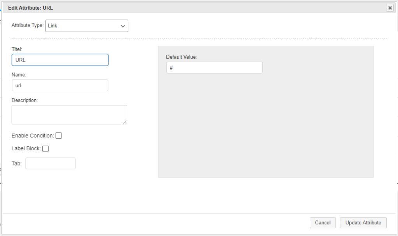The width and height of the screenshot is (398, 236).
Task: Click the 'Titel:' label
Action: click(x=17, y=49)
